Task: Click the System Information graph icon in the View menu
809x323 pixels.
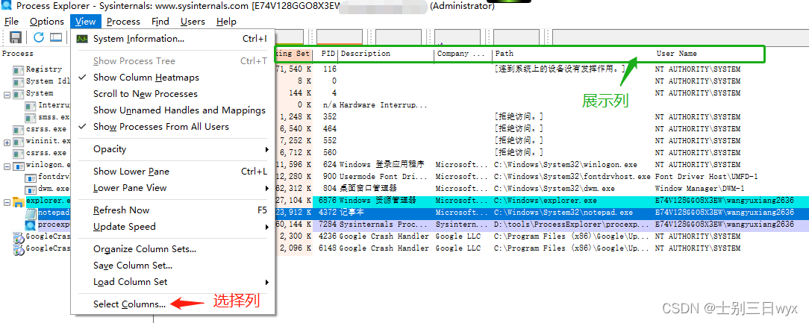Action: 82,39
